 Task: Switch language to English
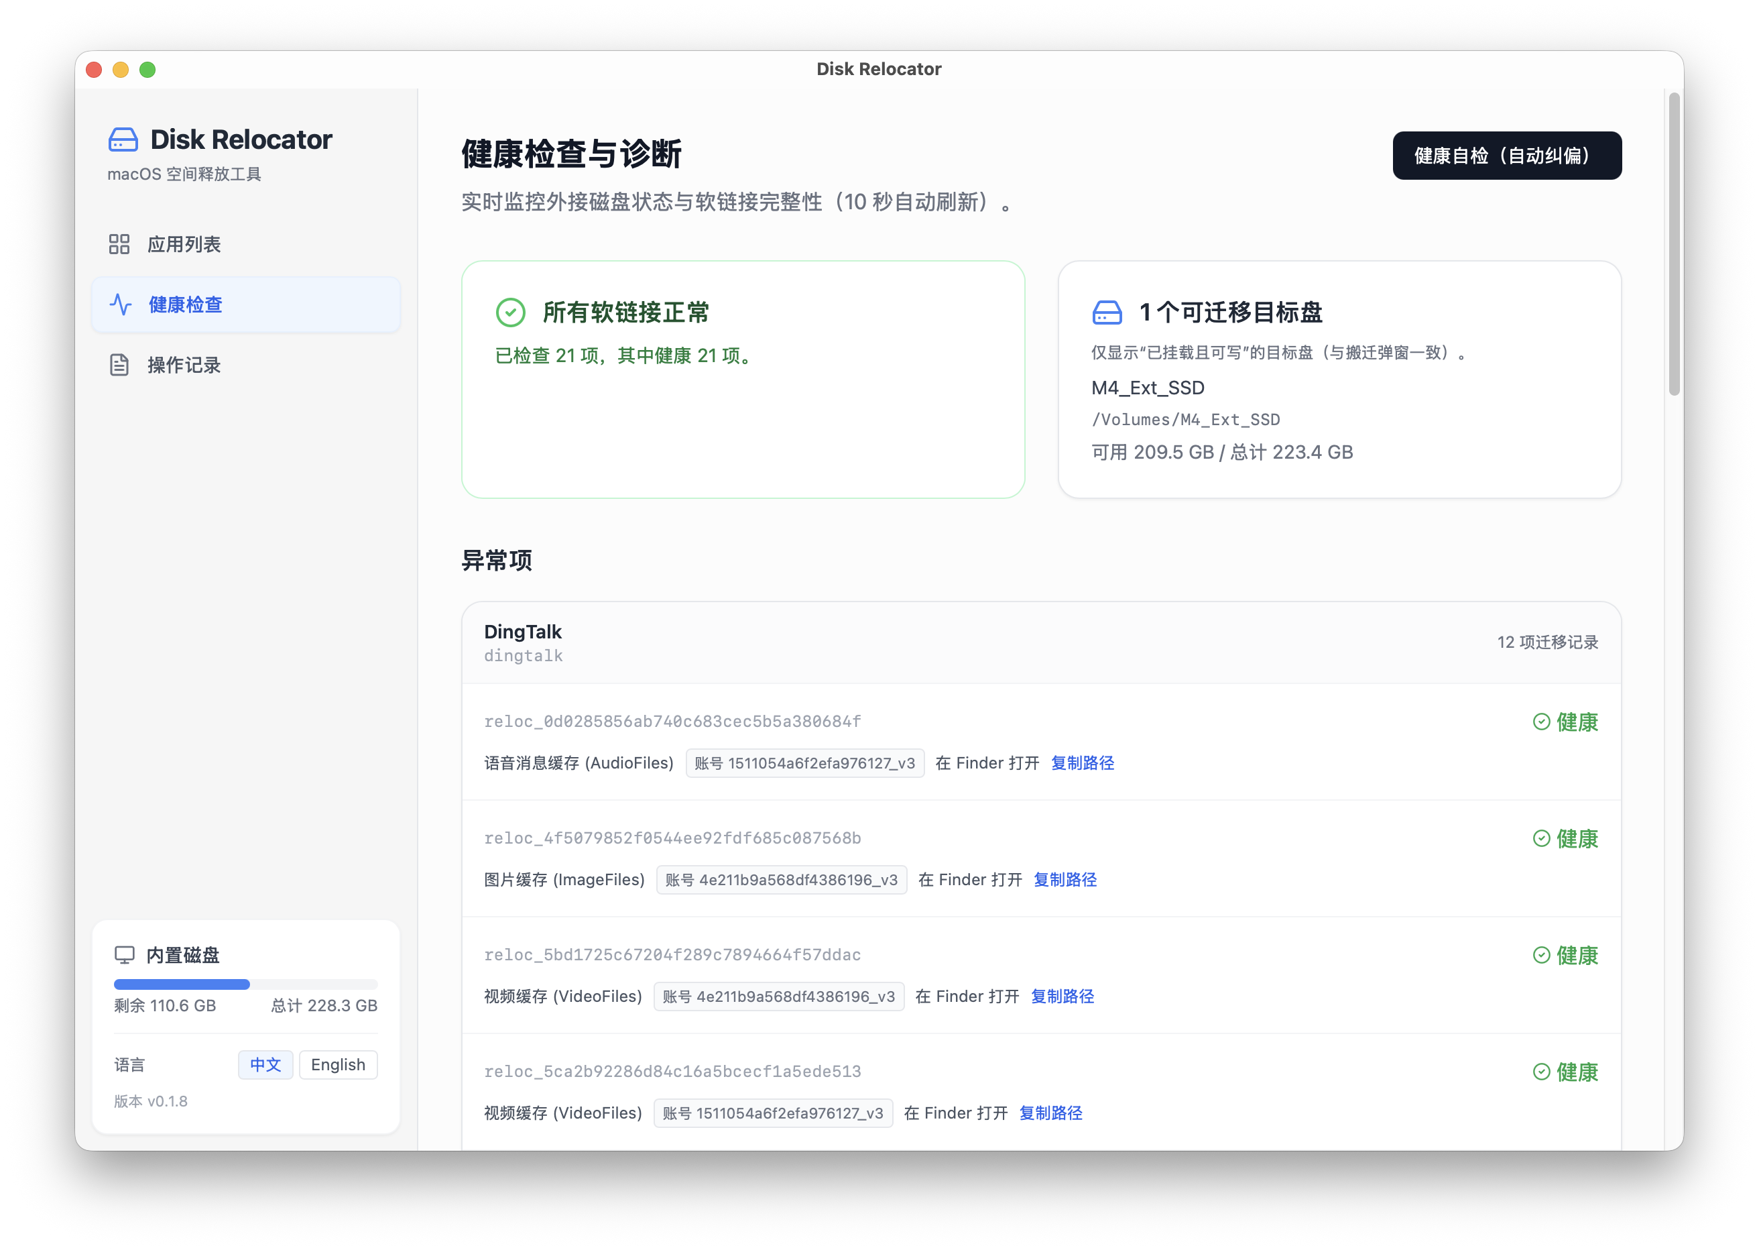coord(338,1064)
